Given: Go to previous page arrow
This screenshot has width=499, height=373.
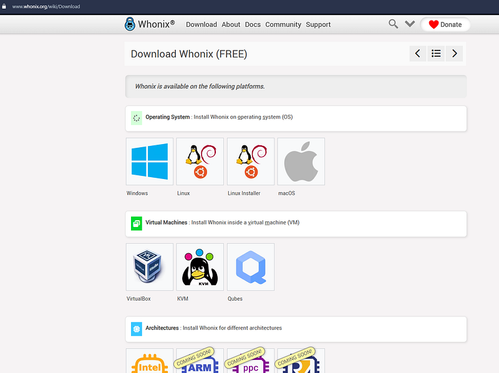Looking at the screenshot, I should click(x=418, y=54).
